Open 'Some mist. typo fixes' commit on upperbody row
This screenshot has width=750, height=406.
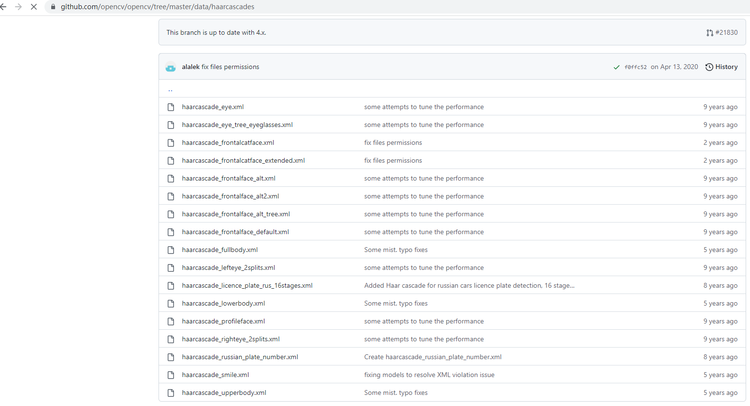click(x=396, y=392)
